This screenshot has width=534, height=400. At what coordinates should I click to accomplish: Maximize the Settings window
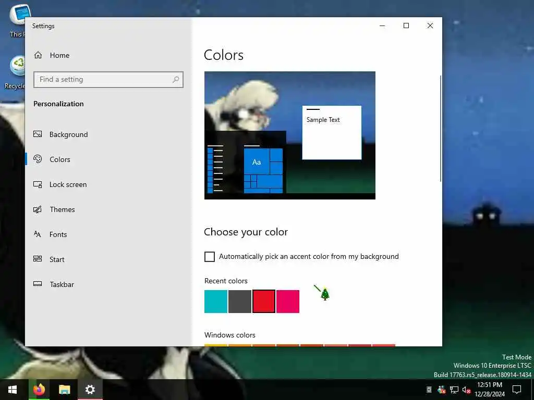coord(406,26)
